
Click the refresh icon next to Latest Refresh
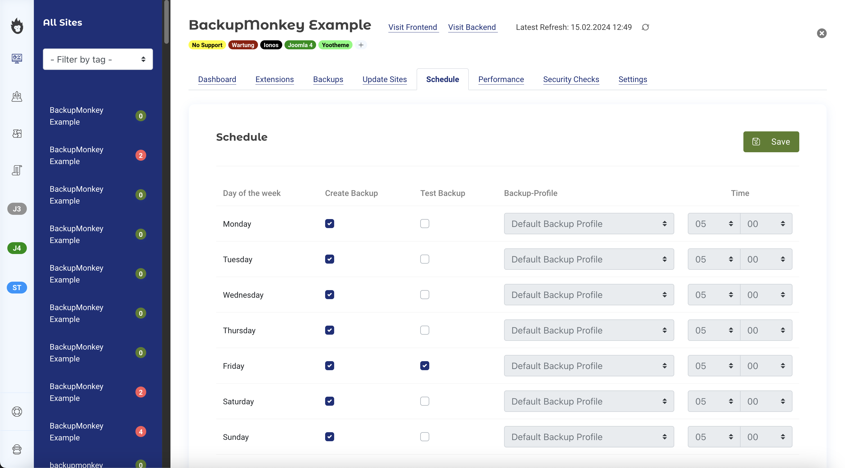pyautogui.click(x=645, y=27)
